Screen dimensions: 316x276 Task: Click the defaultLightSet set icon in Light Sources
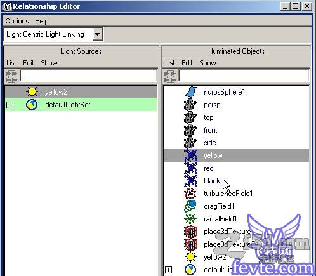point(32,105)
